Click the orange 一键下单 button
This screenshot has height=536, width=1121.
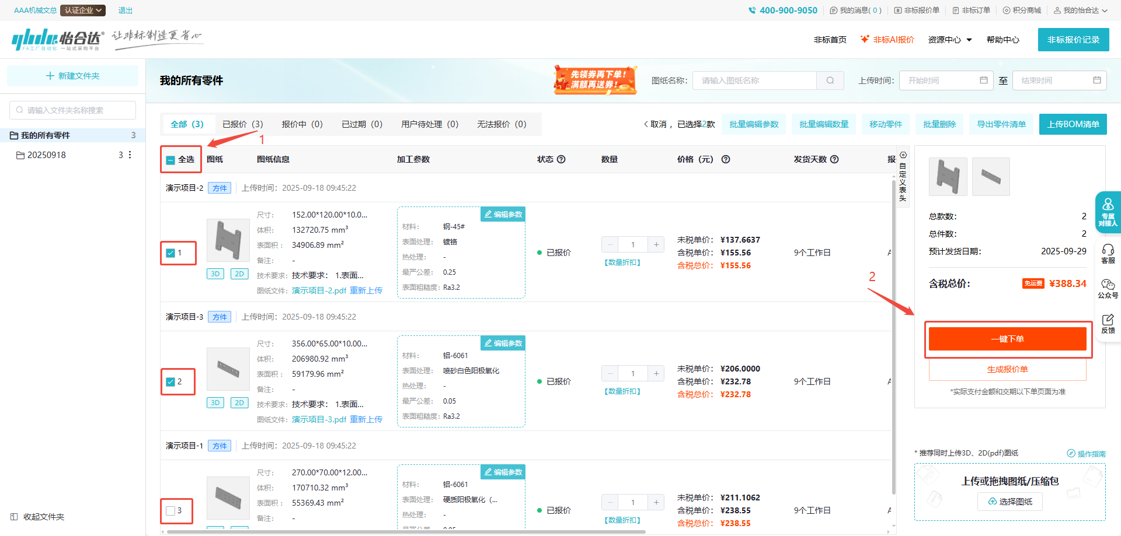[x=1007, y=339]
